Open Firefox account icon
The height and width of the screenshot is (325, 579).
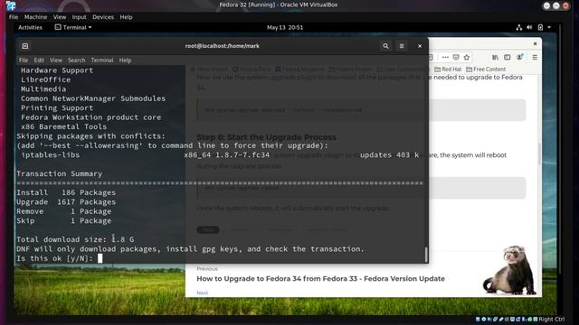click(x=519, y=57)
